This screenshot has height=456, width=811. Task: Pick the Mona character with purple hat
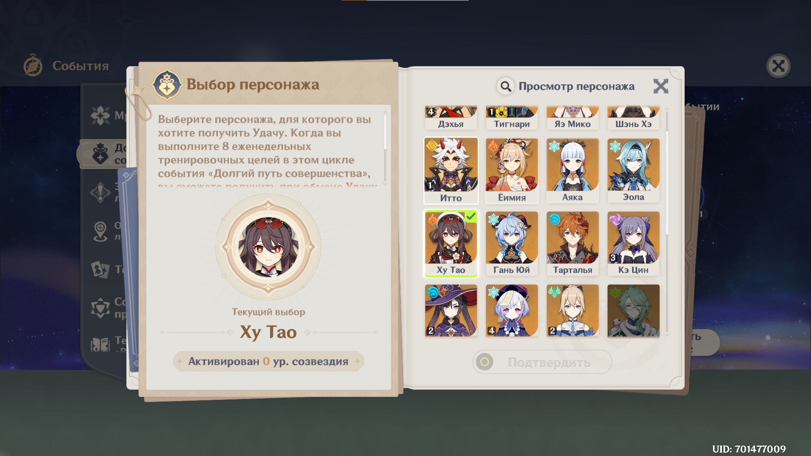(x=451, y=311)
